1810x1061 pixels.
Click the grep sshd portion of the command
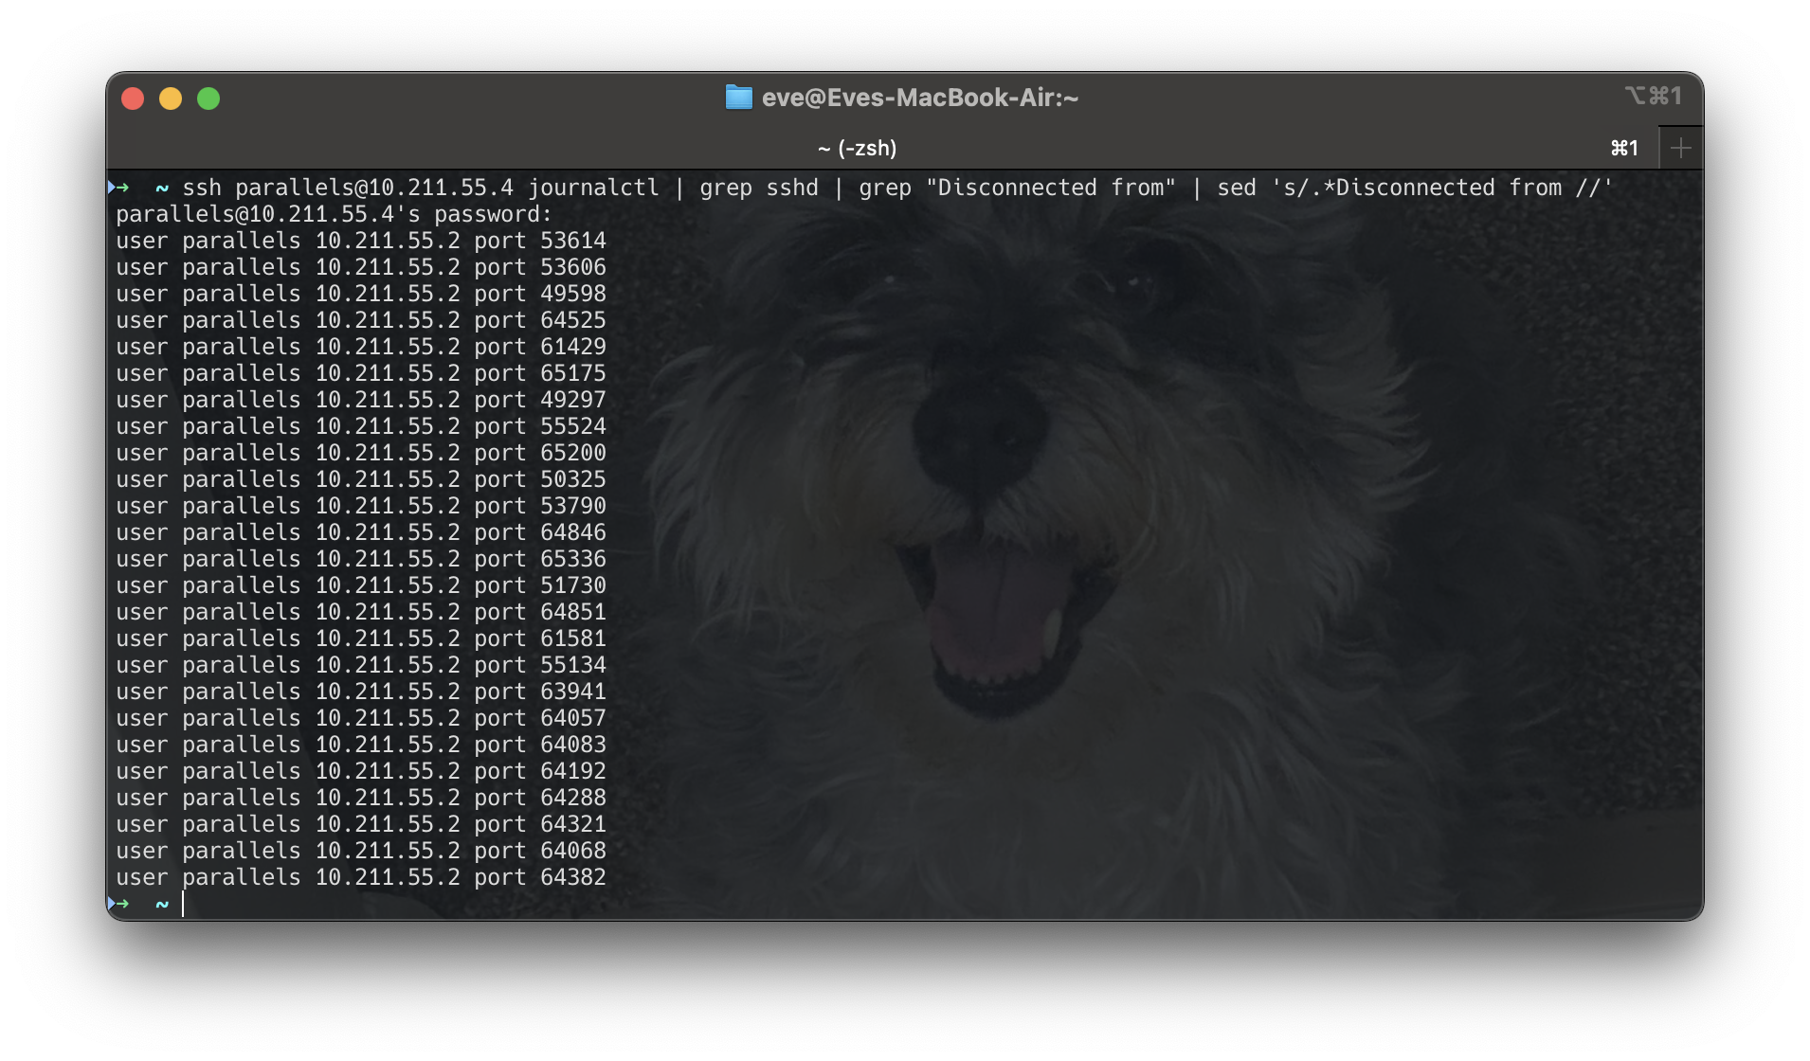(760, 188)
